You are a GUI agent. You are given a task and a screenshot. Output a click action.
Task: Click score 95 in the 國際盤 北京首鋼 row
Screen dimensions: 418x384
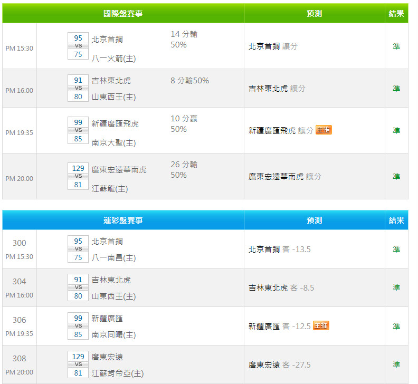pyautogui.click(x=78, y=38)
